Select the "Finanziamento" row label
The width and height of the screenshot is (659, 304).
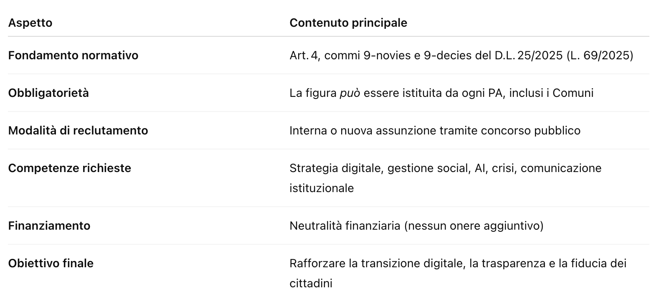(x=49, y=225)
